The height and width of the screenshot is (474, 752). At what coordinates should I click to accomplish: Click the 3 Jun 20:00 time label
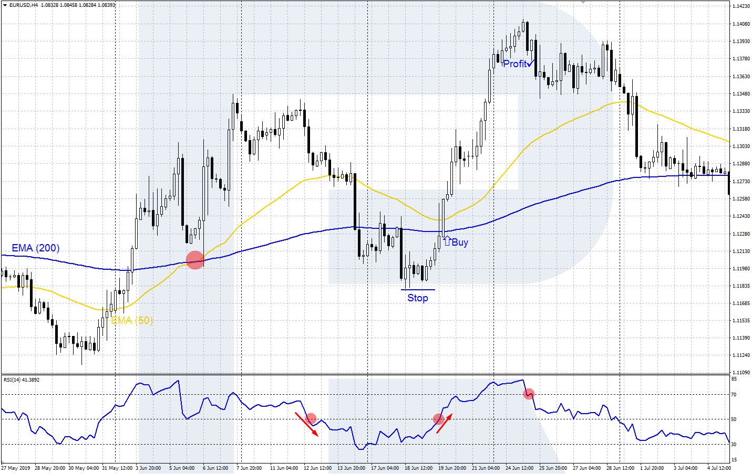click(x=148, y=468)
